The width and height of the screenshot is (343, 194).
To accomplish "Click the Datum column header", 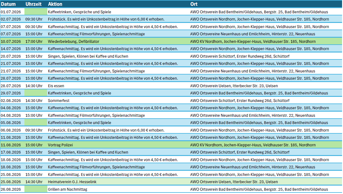I will point(8,4).
